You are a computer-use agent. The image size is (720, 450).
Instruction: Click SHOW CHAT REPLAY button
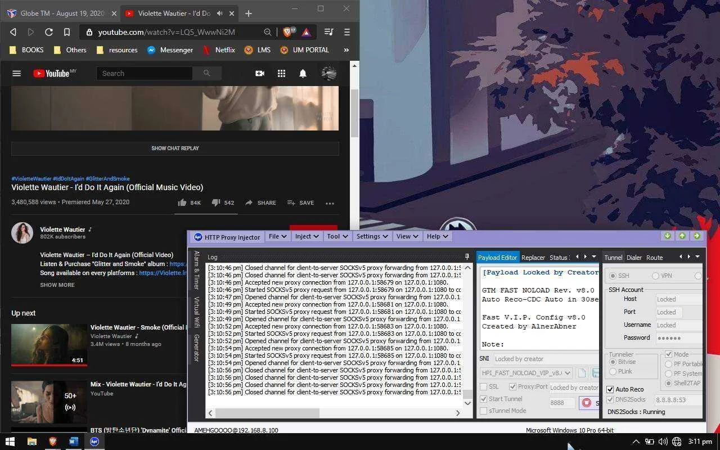[x=175, y=148]
